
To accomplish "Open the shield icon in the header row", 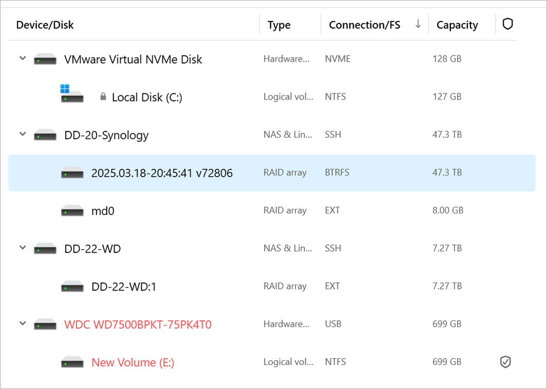I will click(507, 24).
